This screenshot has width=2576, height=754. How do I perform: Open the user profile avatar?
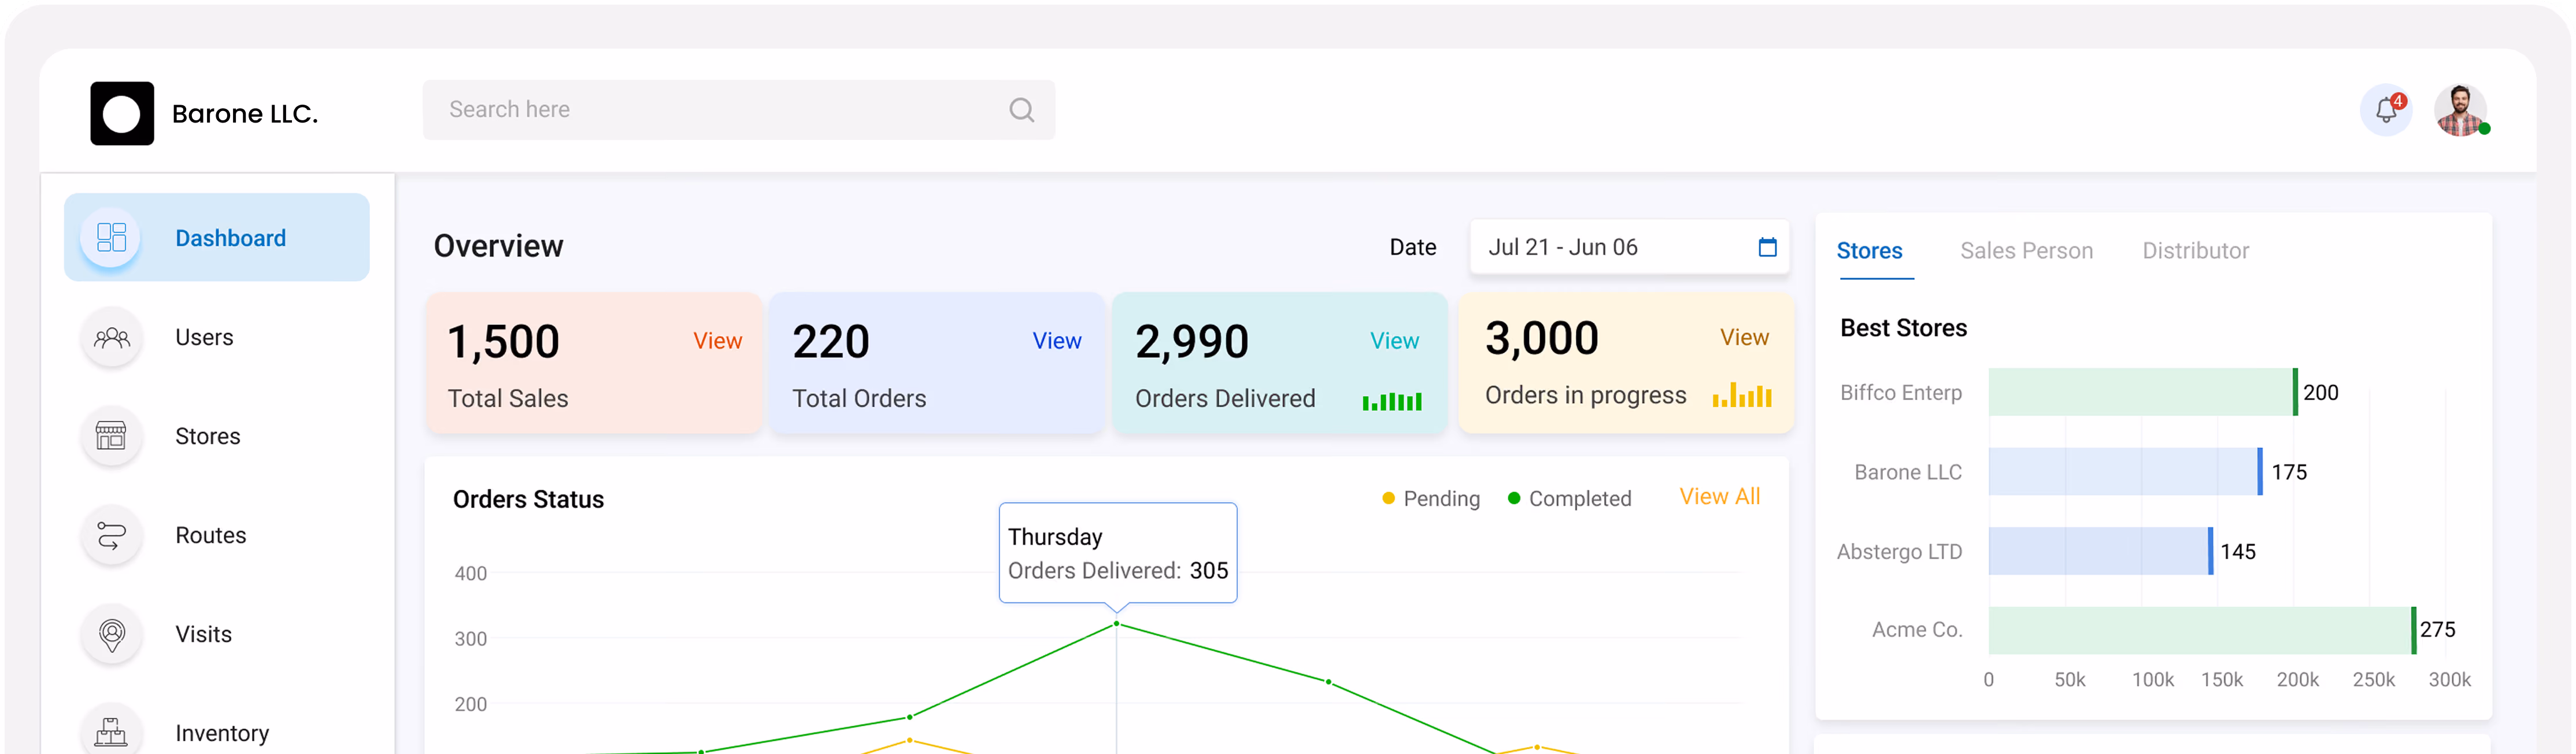(2460, 110)
